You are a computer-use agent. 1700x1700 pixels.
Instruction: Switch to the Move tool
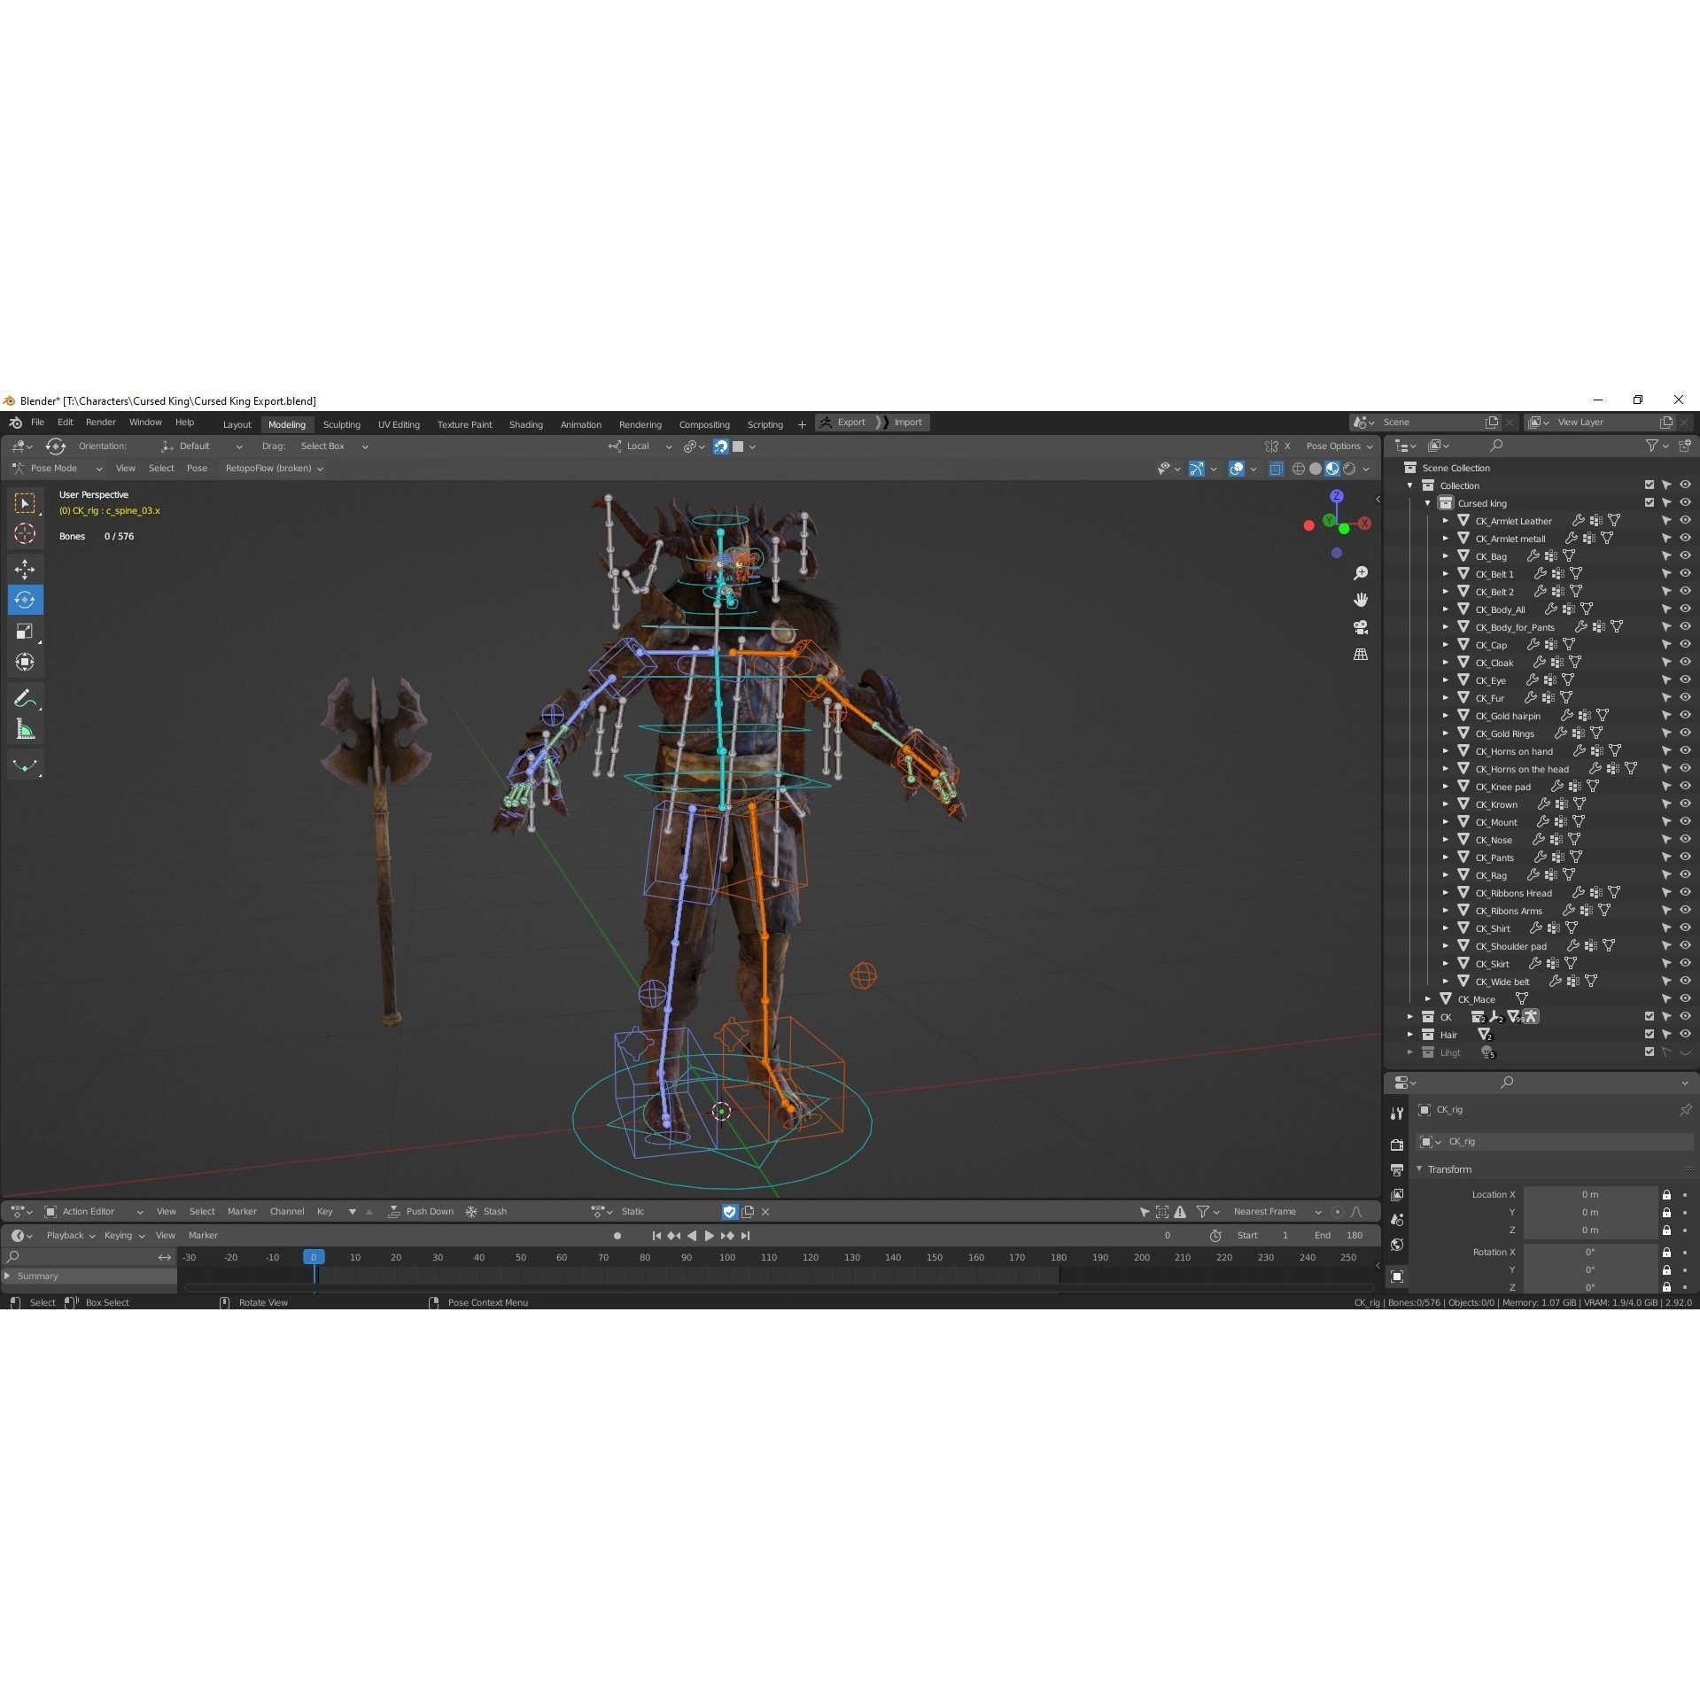25,569
